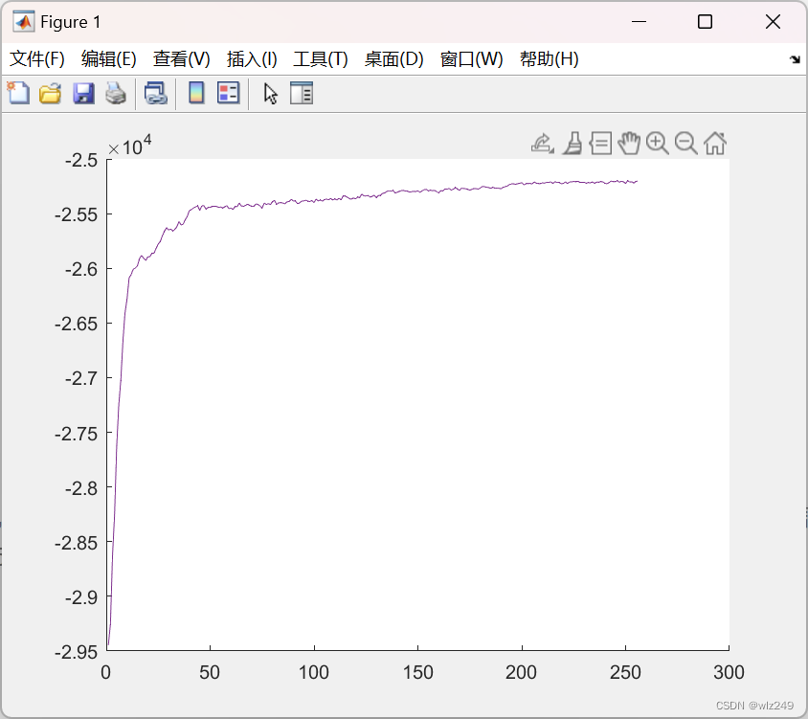808x719 pixels.
Task: Restore view with the home icon
Action: click(715, 144)
